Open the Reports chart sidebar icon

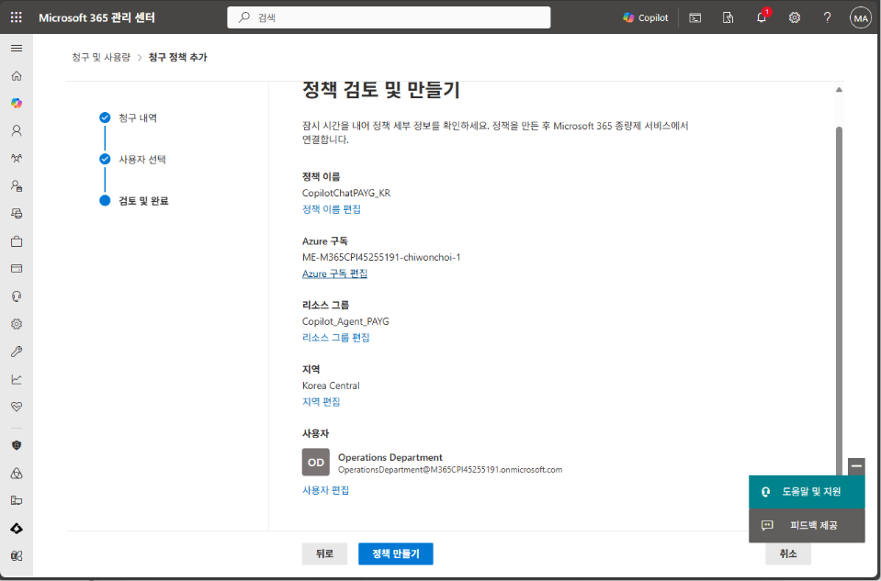[17, 379]
